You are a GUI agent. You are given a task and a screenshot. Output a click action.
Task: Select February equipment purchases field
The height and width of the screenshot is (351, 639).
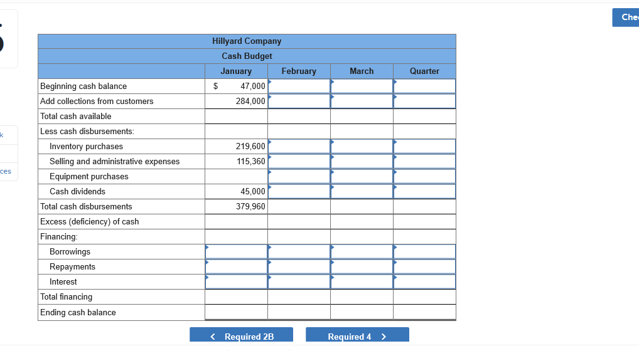coord(299,177)
